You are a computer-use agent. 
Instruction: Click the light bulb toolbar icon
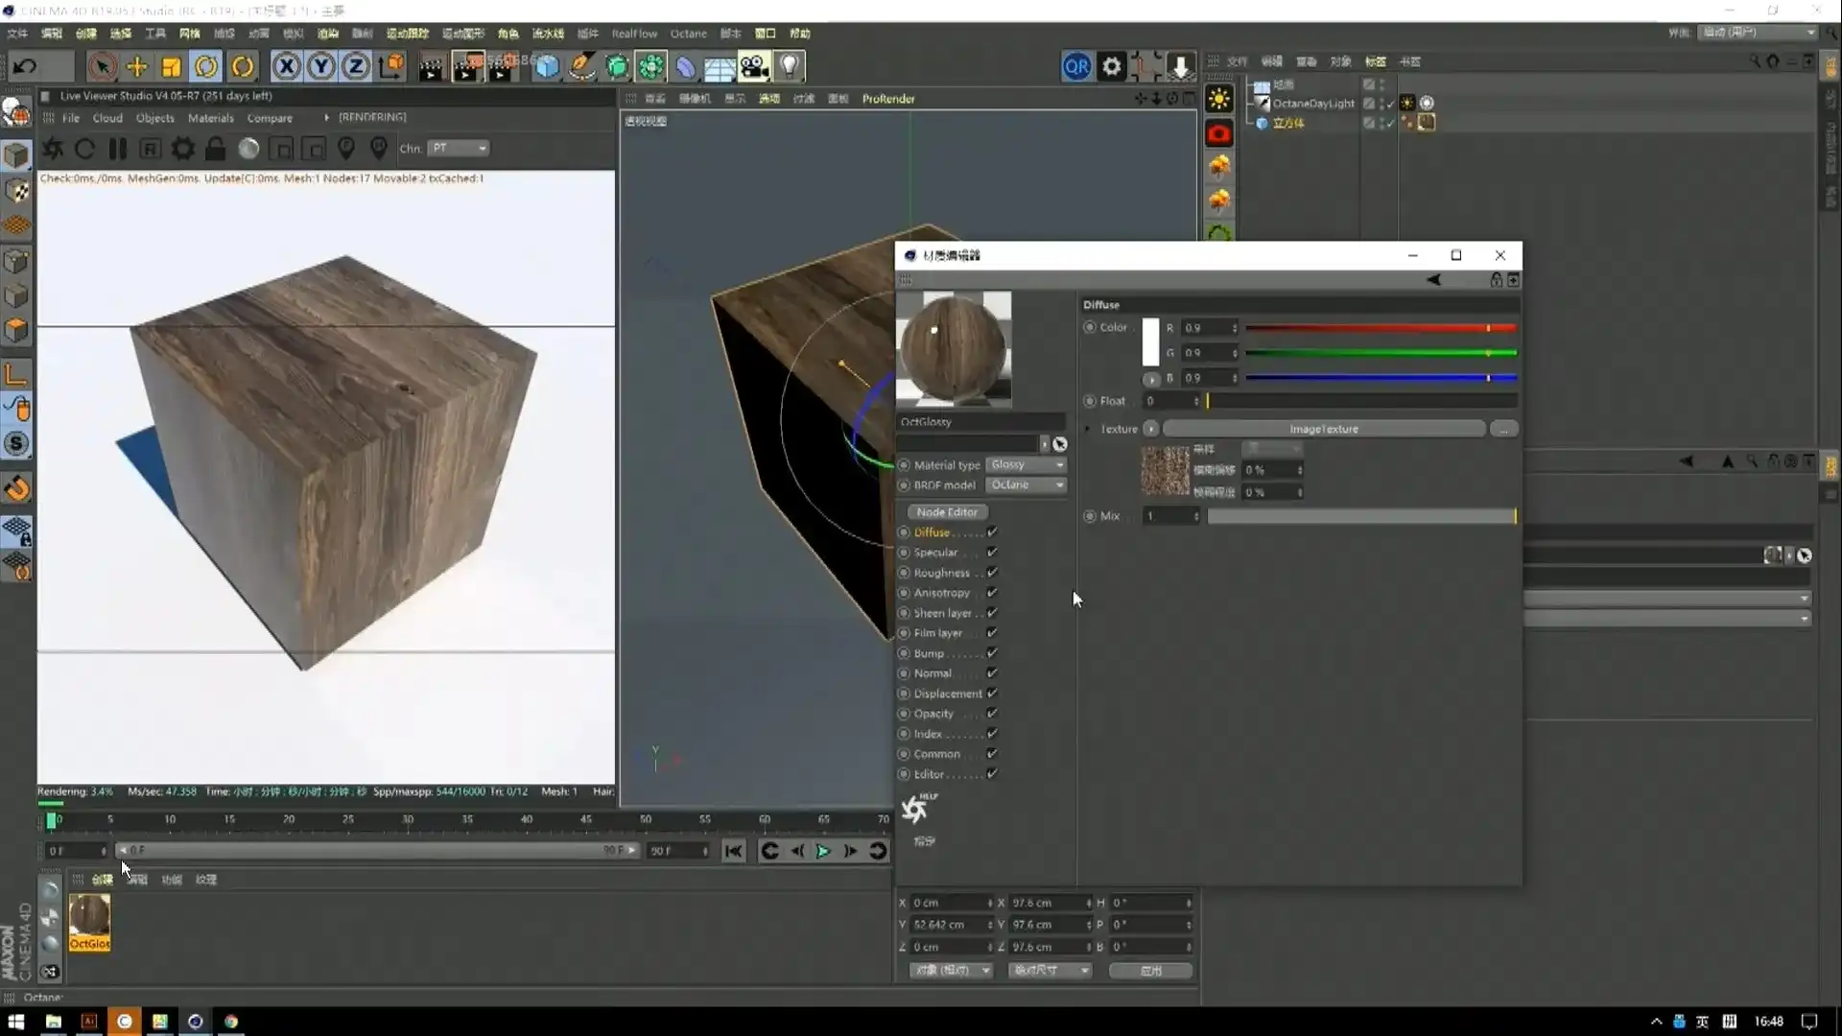[x=789, y=66]
